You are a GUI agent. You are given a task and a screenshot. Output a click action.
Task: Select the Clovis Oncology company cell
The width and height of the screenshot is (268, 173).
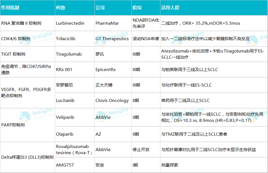coord(113,100)
